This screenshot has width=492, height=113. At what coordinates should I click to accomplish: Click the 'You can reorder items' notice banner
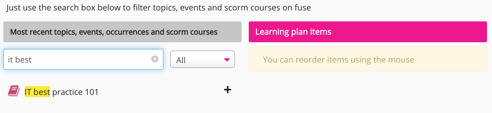[x=368, y=59]
